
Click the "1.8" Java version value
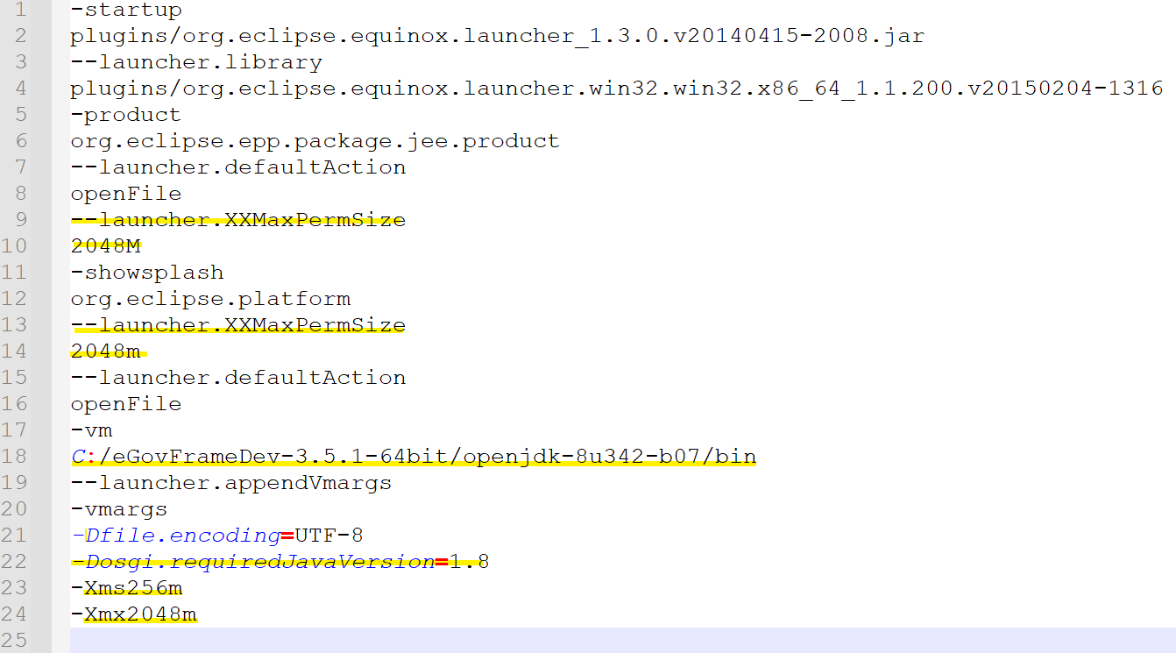[470, 562]
